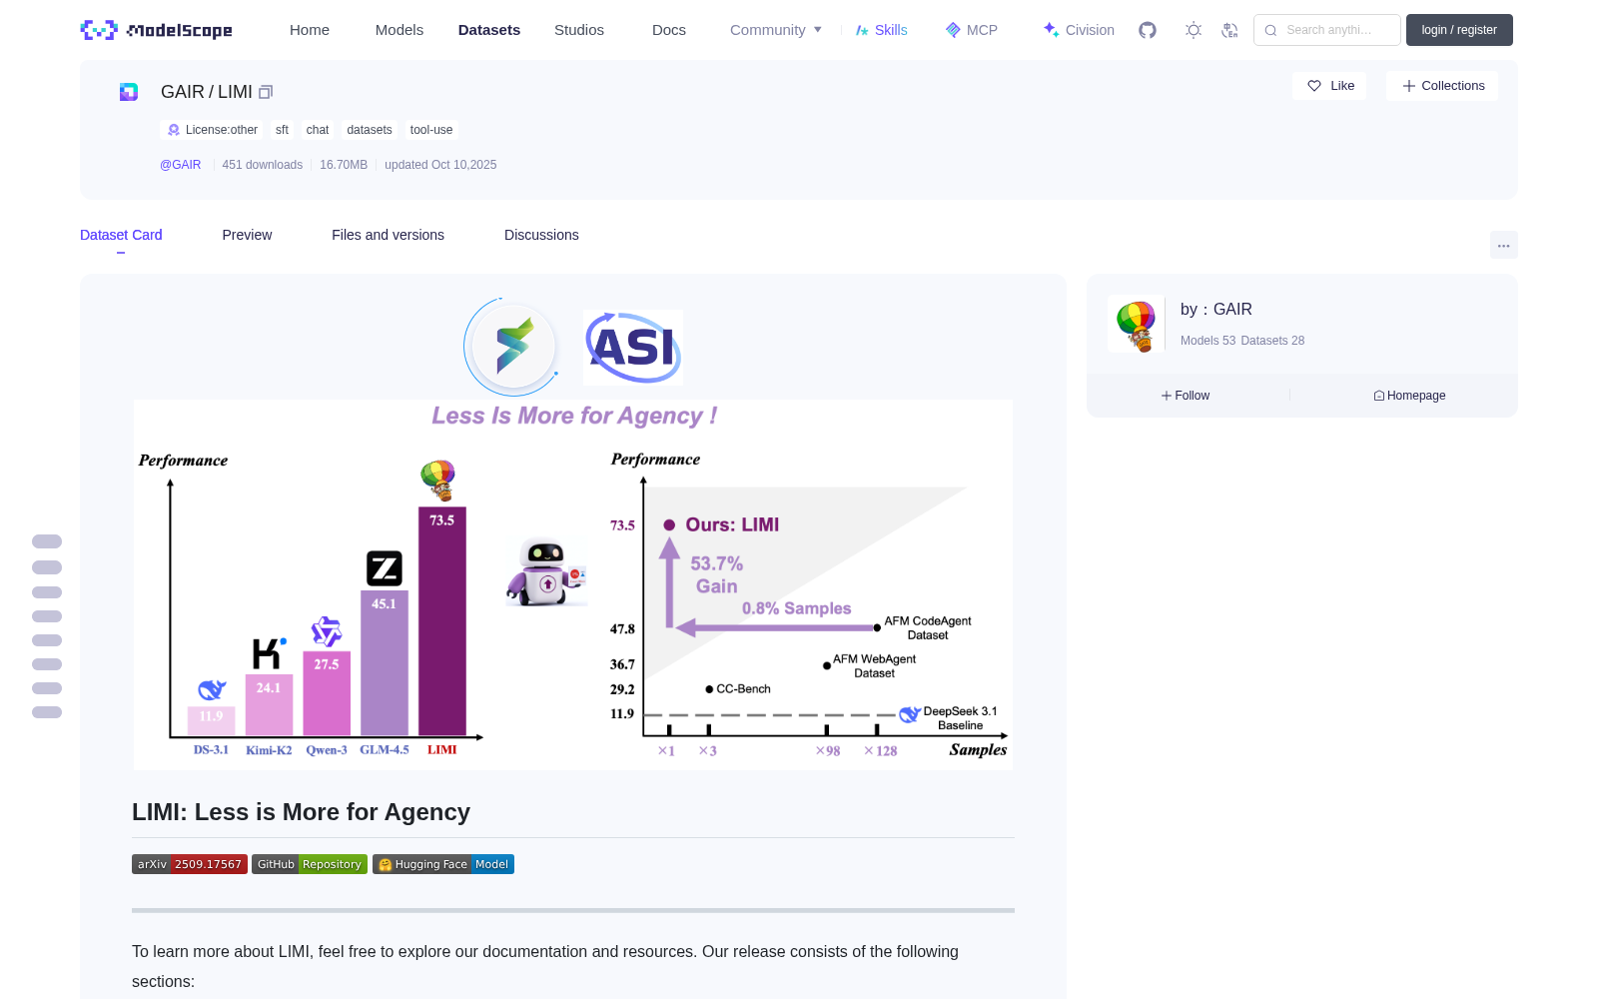The height and width of the screenshot is (999, 1598).
Task: Click the tool-use tag
Action: pyautogui.click(x=431, y=130)
